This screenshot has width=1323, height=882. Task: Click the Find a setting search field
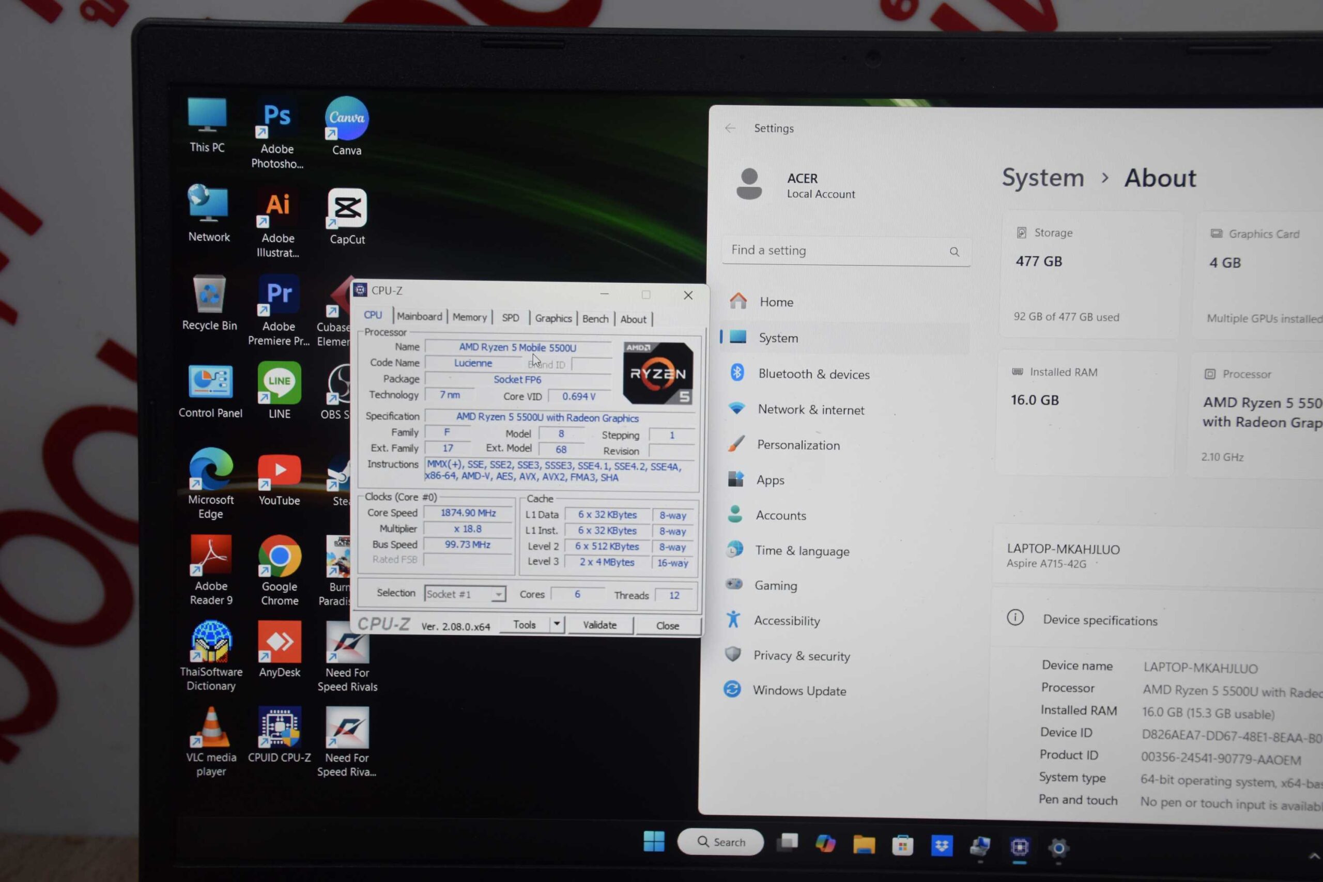[846, 251]
